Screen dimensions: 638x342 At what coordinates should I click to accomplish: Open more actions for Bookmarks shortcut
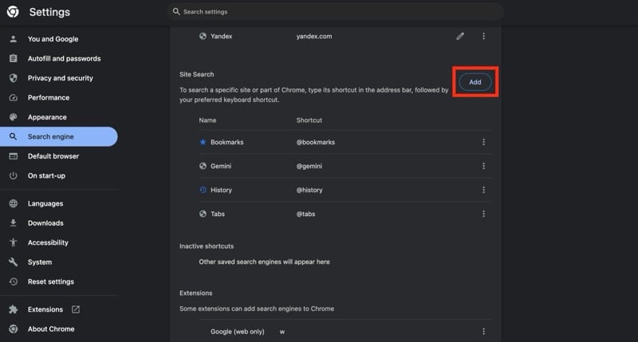click(483, 142)
